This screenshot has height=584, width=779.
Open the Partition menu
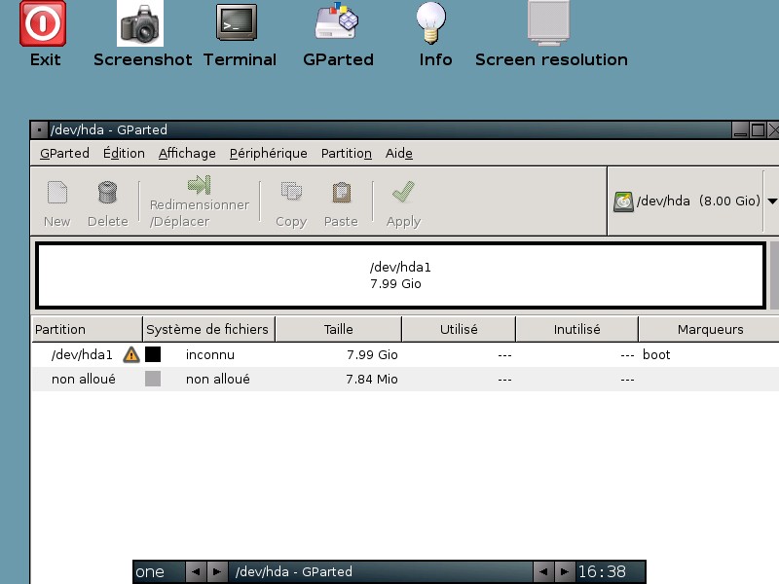pos(347,154)
